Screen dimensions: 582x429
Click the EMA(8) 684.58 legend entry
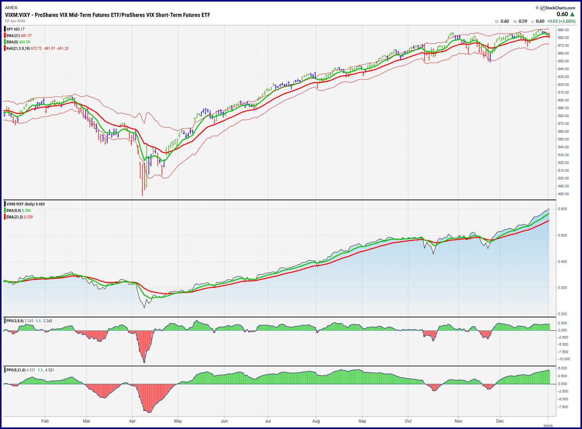(18, 42)
